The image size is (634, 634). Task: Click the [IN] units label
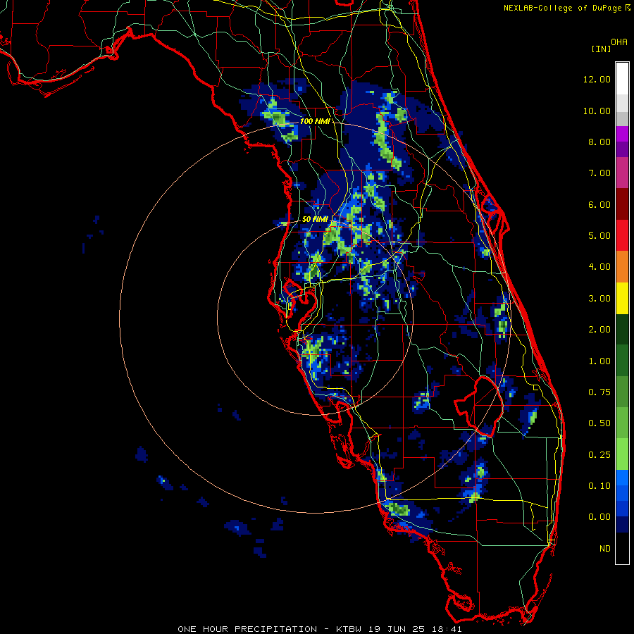(x=602, y=49)
